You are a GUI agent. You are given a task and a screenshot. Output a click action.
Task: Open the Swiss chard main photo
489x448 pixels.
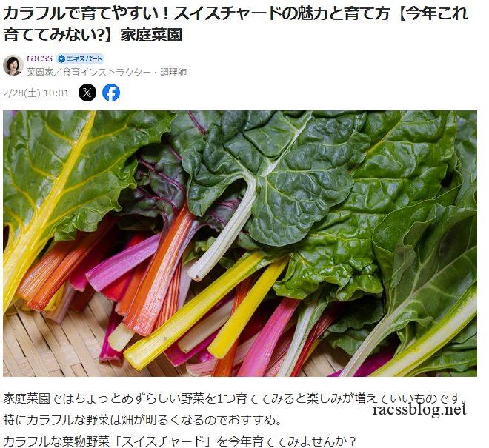(x=240, y=244)
